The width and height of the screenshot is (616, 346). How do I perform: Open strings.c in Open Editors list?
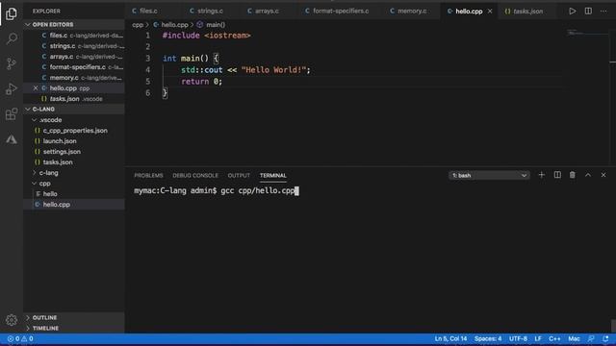point(74,46)
